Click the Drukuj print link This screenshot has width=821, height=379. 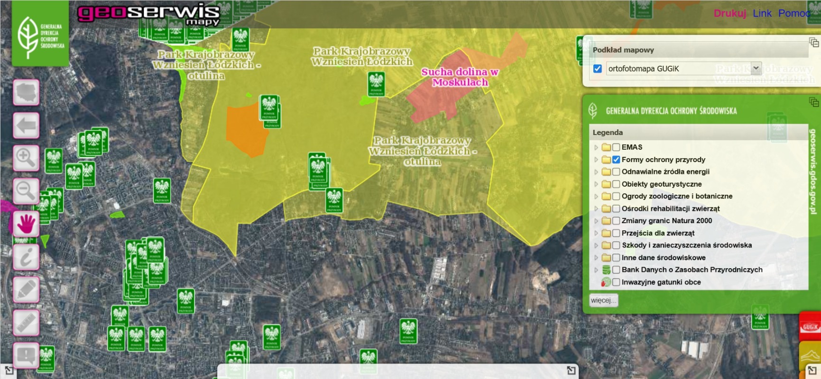(730, 13)
